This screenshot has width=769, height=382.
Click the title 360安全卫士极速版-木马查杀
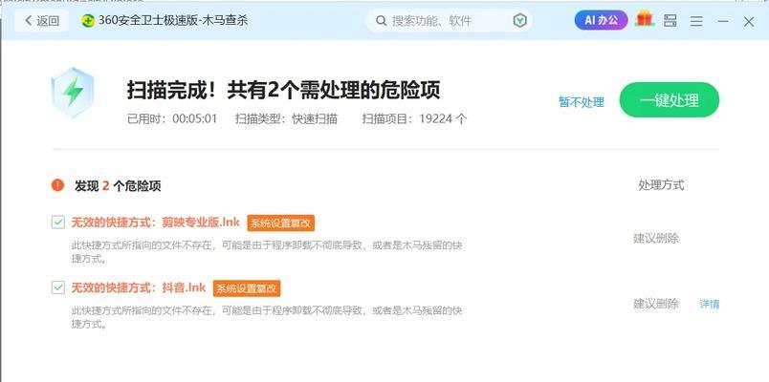173,21
